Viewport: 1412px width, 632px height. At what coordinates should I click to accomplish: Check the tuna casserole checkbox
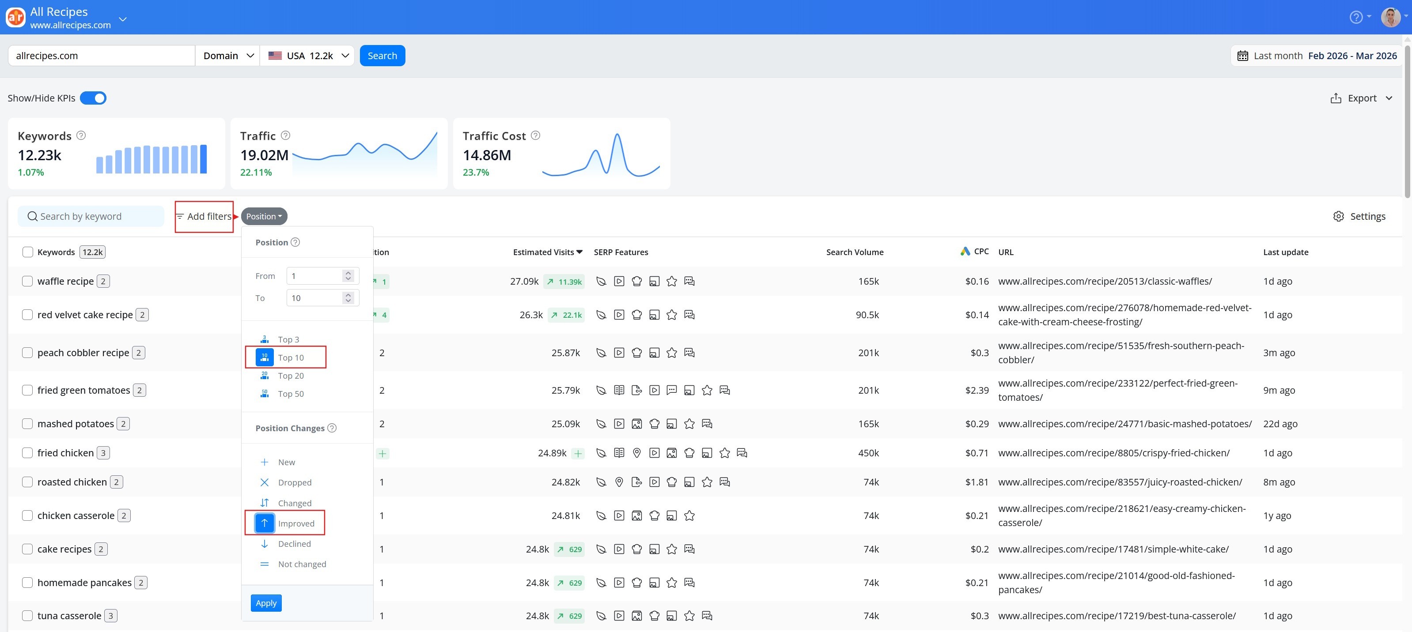tap(27, 616)
